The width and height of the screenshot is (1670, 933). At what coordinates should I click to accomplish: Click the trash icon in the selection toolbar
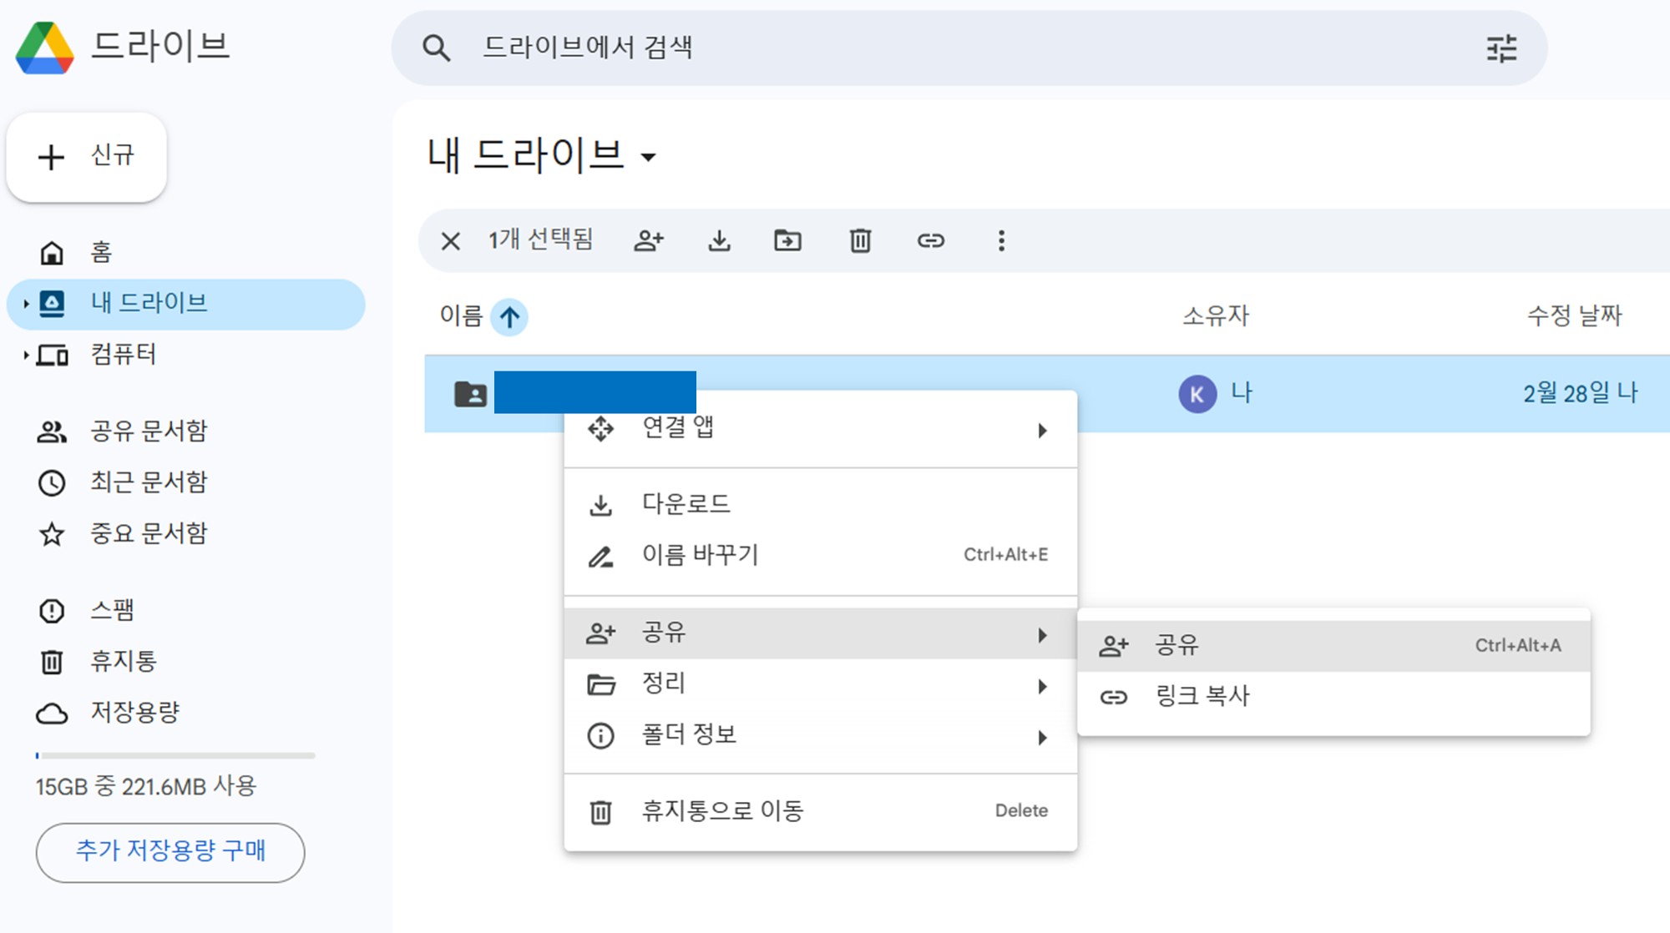[x=859, y=241]
